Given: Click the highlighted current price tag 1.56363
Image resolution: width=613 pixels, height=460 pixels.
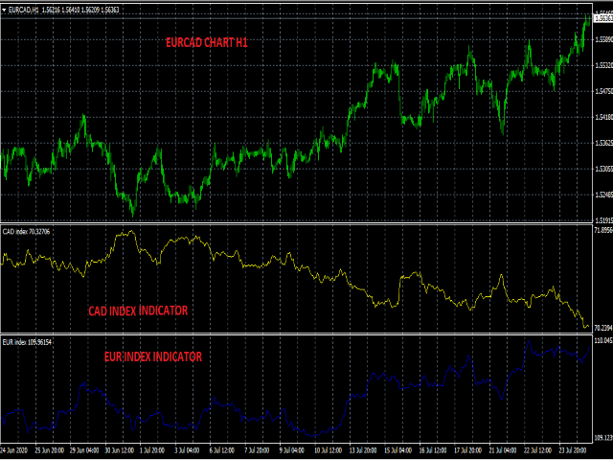Looking at the screenshot, I should coord(603,18).
